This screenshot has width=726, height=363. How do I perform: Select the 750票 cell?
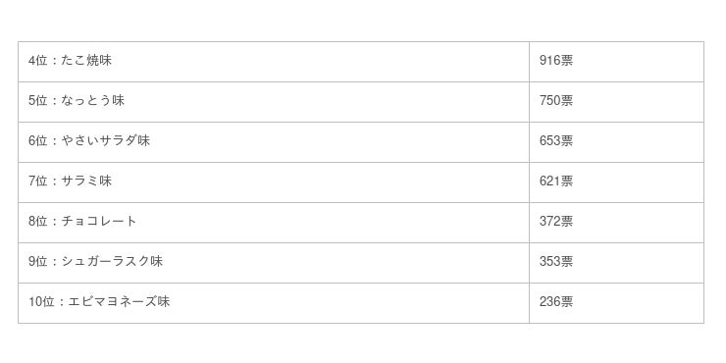pyautogui.click(x=616, y=102)
